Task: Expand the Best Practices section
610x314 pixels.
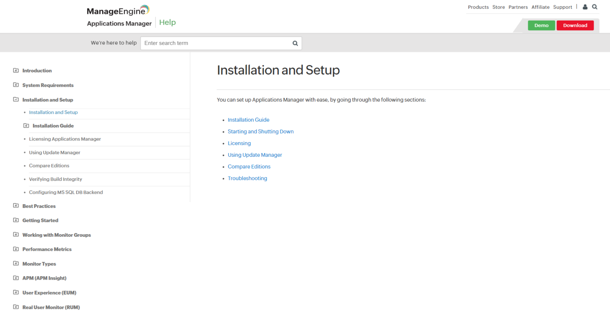Action: 16,206
